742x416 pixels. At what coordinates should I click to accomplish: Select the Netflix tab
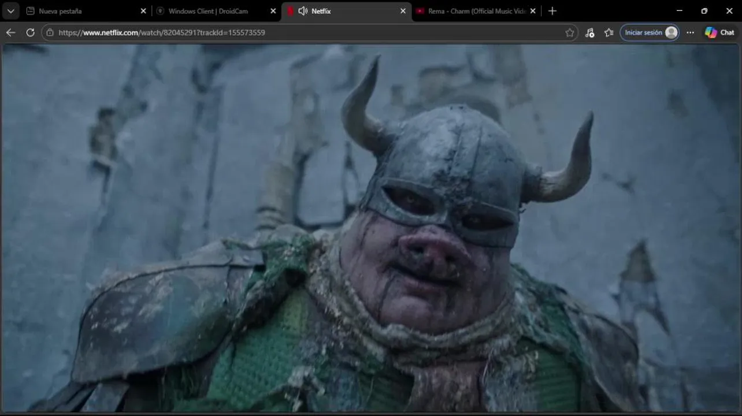click(x=347, y=11)
